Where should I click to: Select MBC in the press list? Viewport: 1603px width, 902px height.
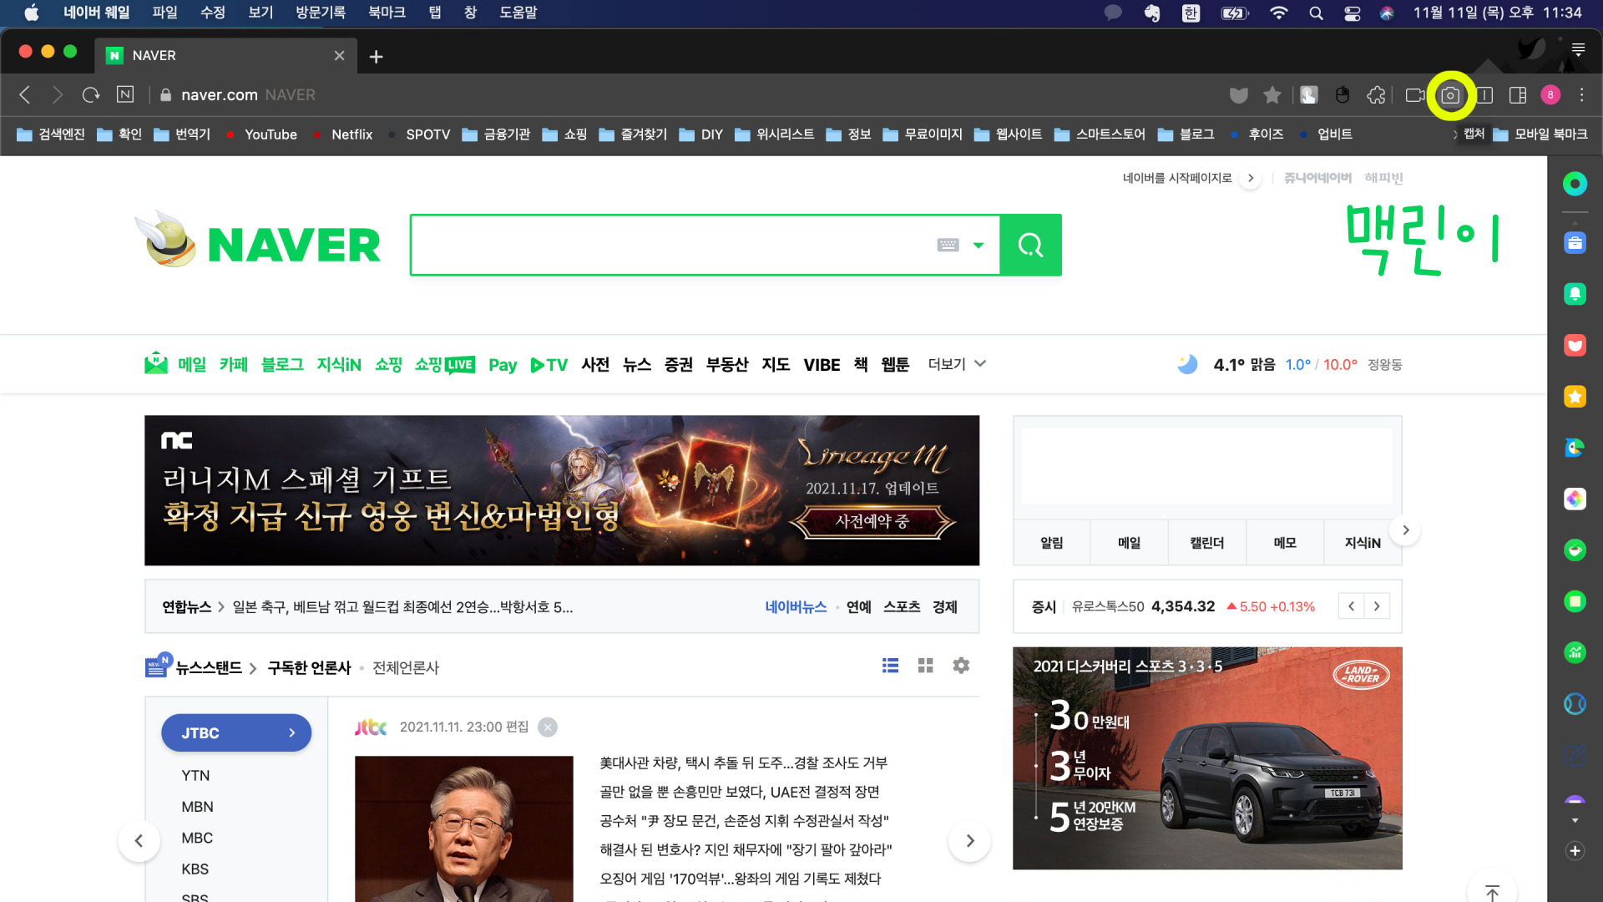pos(197,838)
